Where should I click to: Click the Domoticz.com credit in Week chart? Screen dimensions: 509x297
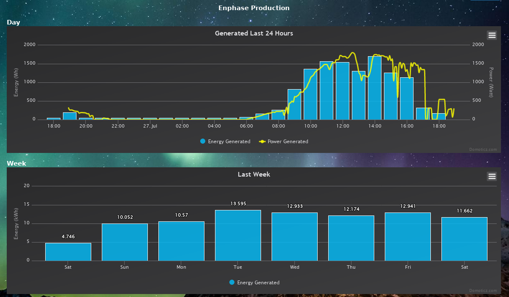tap(483, 290)
